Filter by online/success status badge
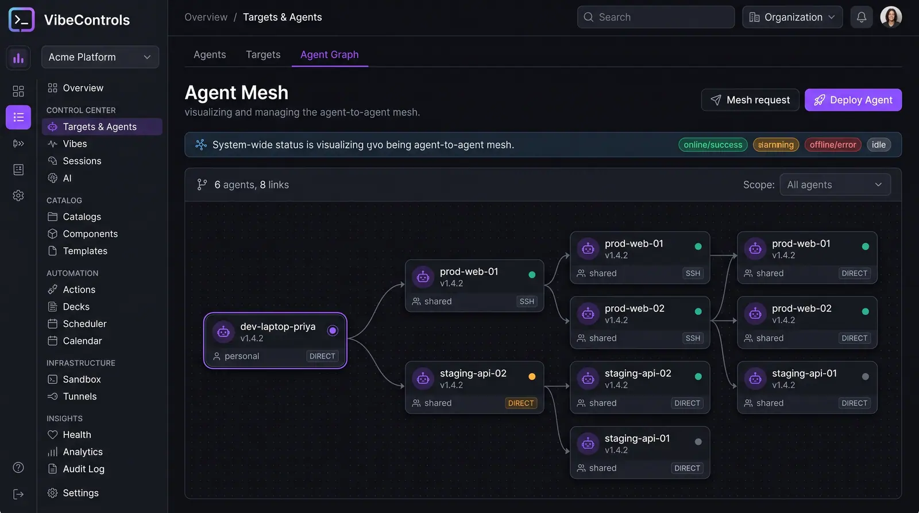This screenshot has height=513, width=919. tap(713, 145)
